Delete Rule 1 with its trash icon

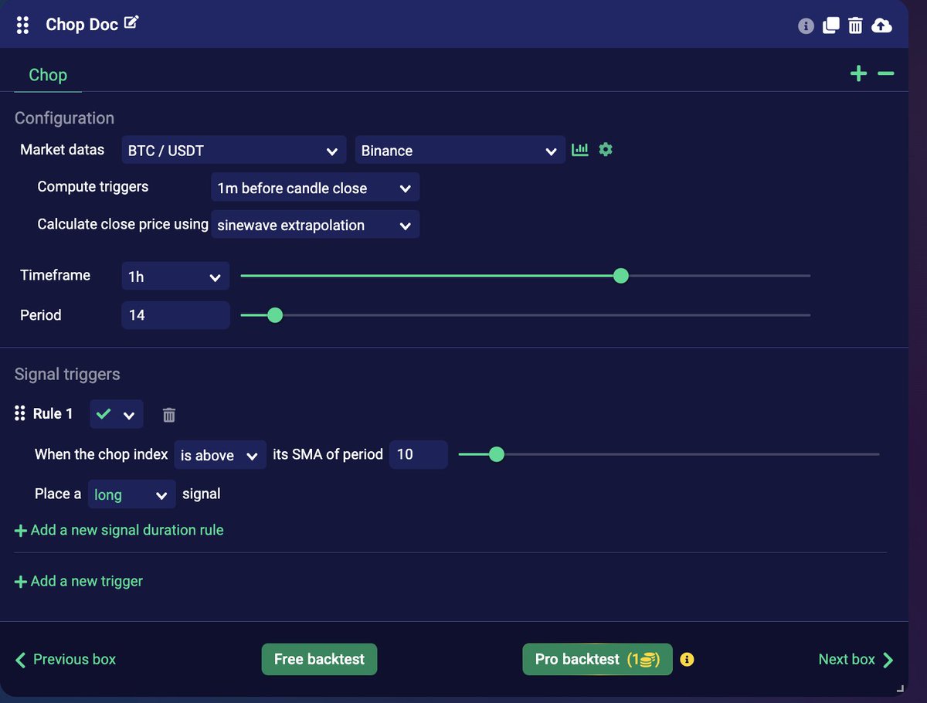(169, 415)
